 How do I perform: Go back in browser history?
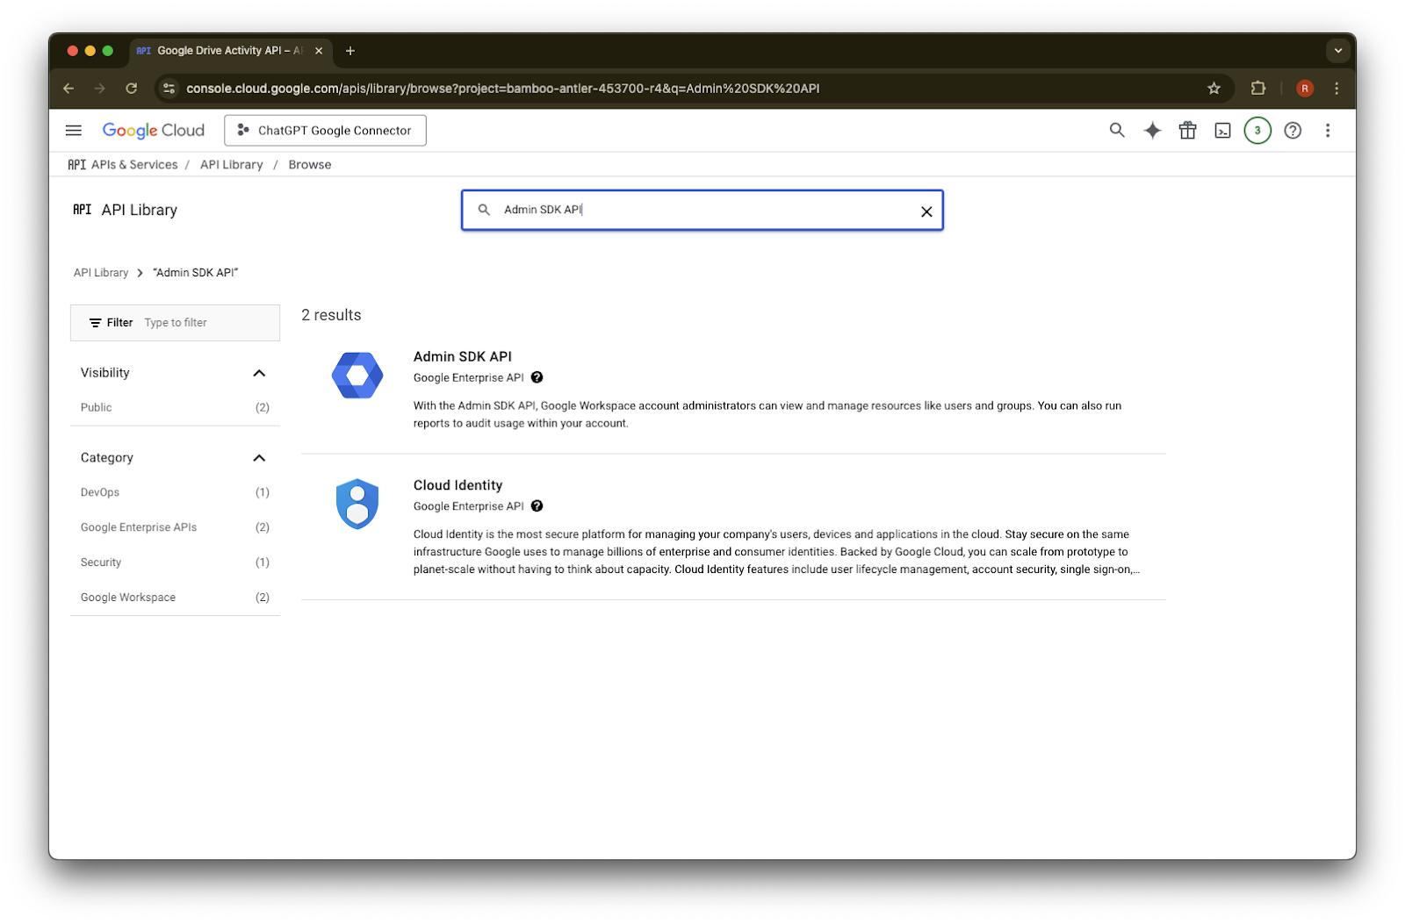coord(68,89)
